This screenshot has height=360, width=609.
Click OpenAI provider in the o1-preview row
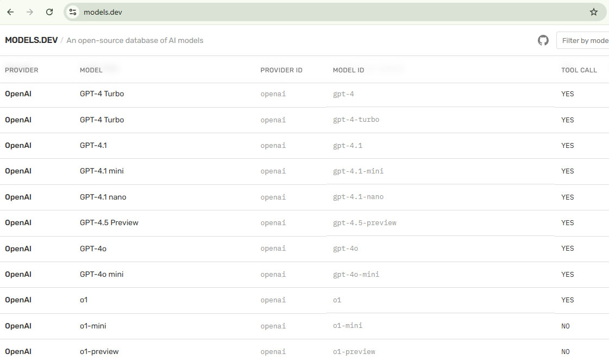point(18,351)
